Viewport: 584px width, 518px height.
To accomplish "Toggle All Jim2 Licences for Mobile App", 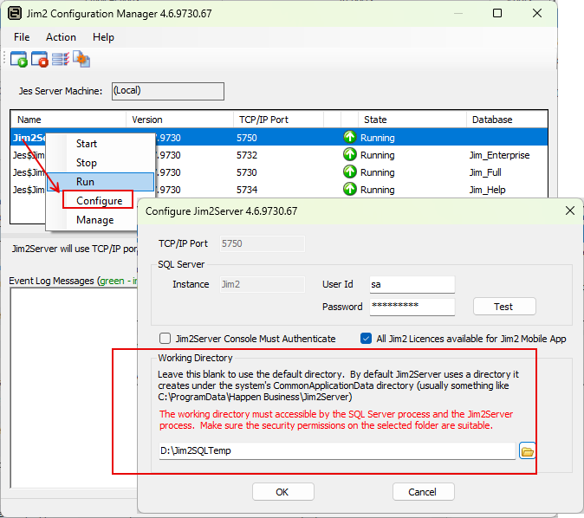I will 367,339.
